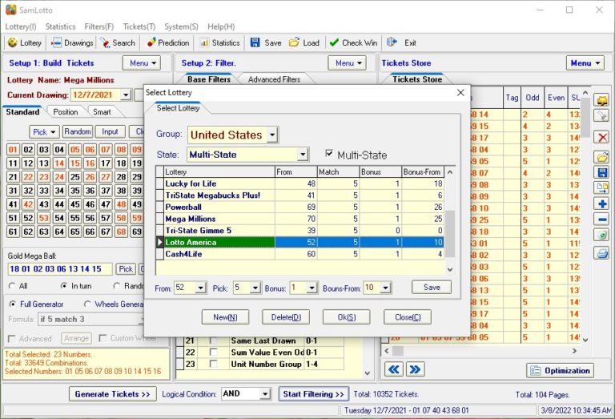Screen dimensions: 615x419
Task: Toggle the Multi-State checkbox
Action: [x=329, y=154]
